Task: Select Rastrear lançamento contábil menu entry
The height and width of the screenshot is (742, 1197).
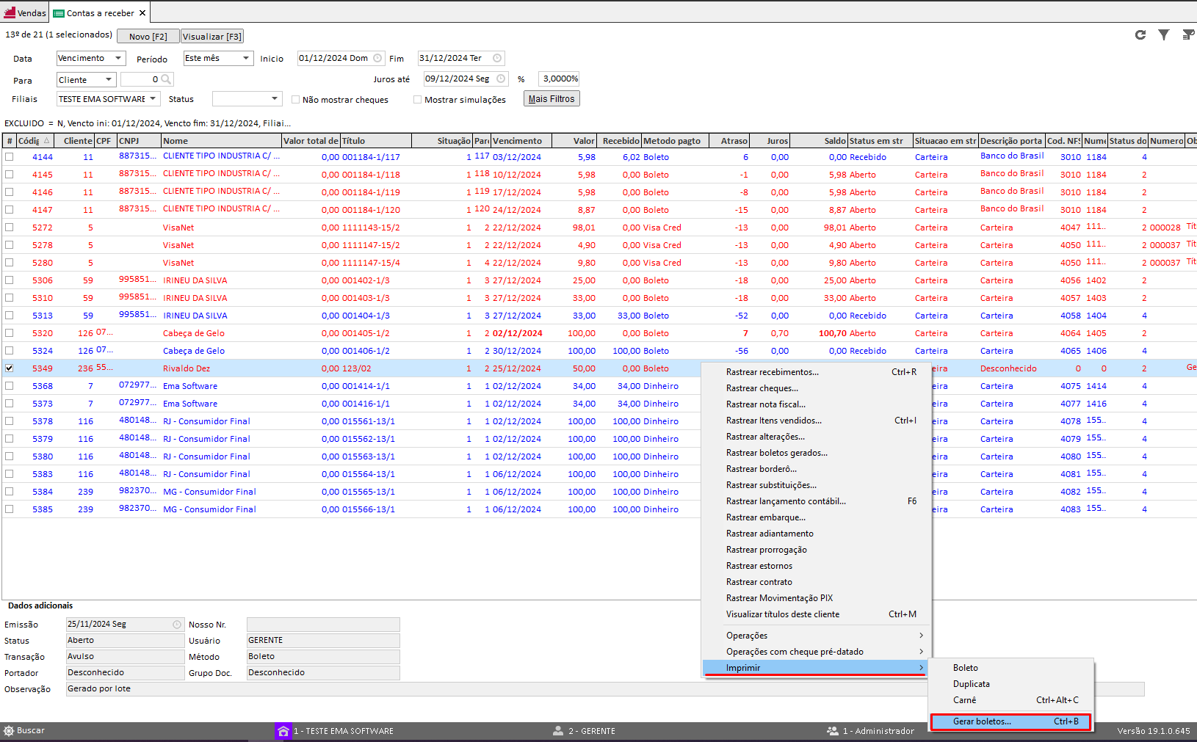Action: tap(817, 501)
